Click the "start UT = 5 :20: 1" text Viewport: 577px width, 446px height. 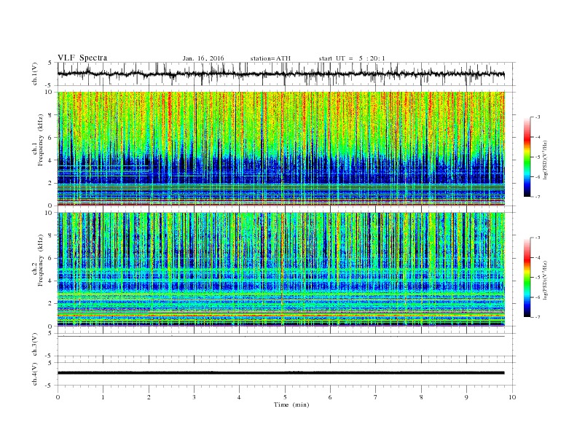352,58
